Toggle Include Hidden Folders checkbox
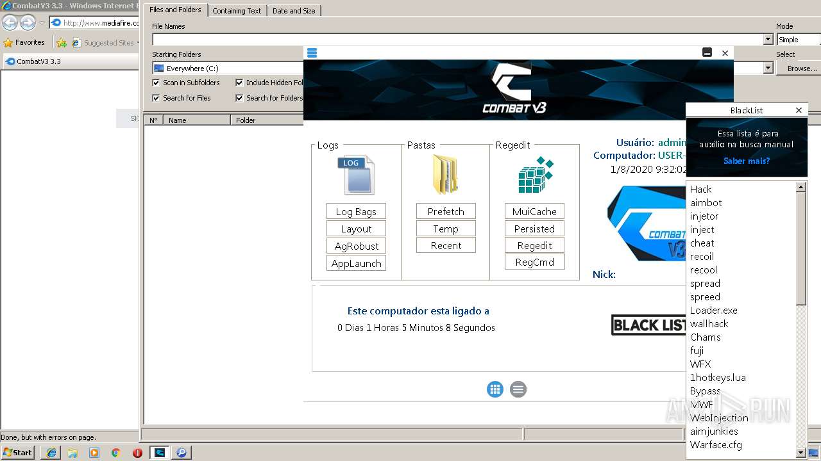 239,83
